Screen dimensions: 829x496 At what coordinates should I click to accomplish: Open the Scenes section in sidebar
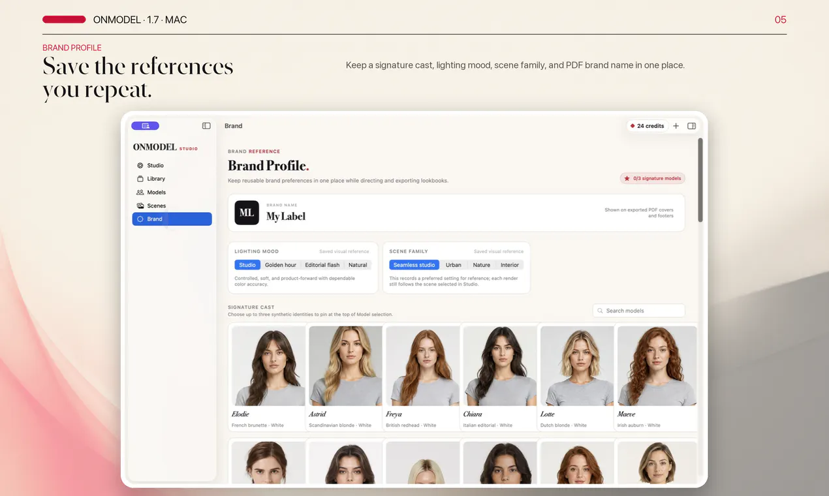[172, 206]
